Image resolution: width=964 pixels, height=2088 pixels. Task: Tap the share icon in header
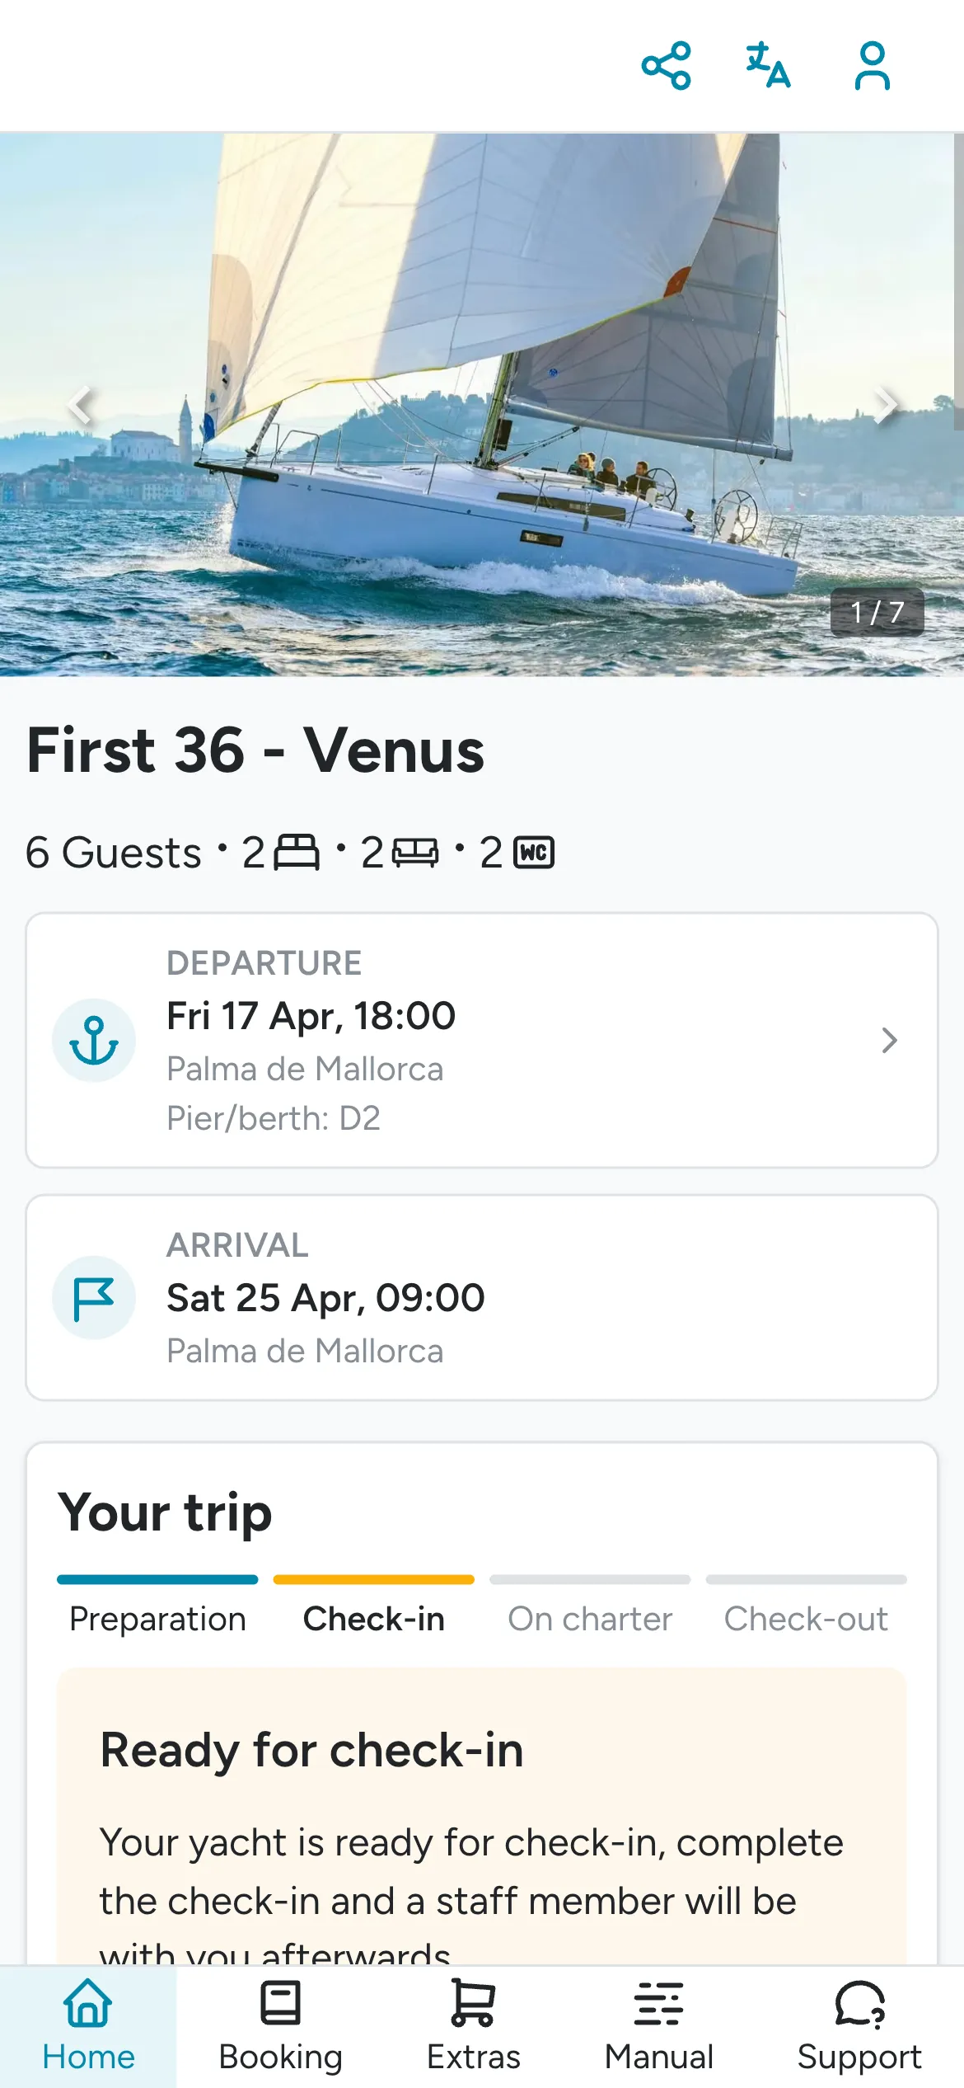tap(666, 65)
